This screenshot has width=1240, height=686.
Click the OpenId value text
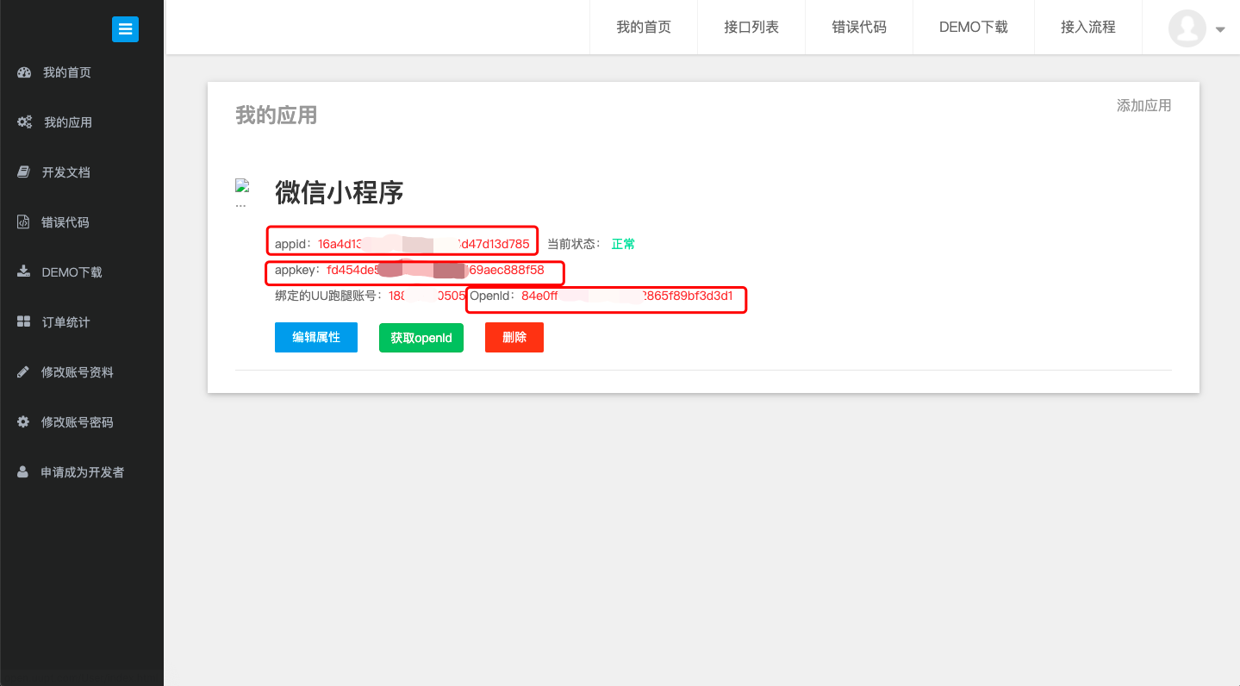coord(627,296)
